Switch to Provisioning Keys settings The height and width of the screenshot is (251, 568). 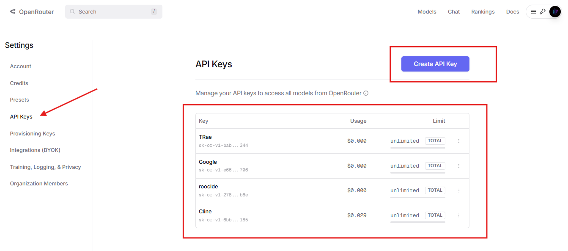click(x=33, y=133)
